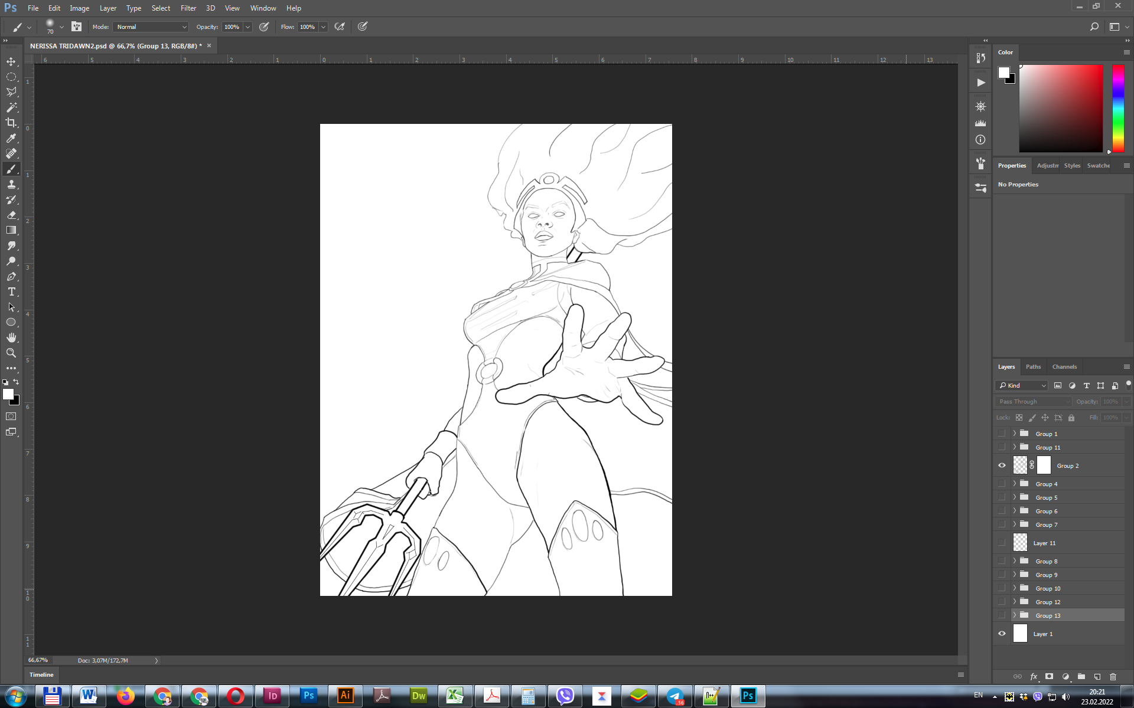Show the Group 13 layer
Viewport: 1134px width, 708px height.
(1002, 615)
